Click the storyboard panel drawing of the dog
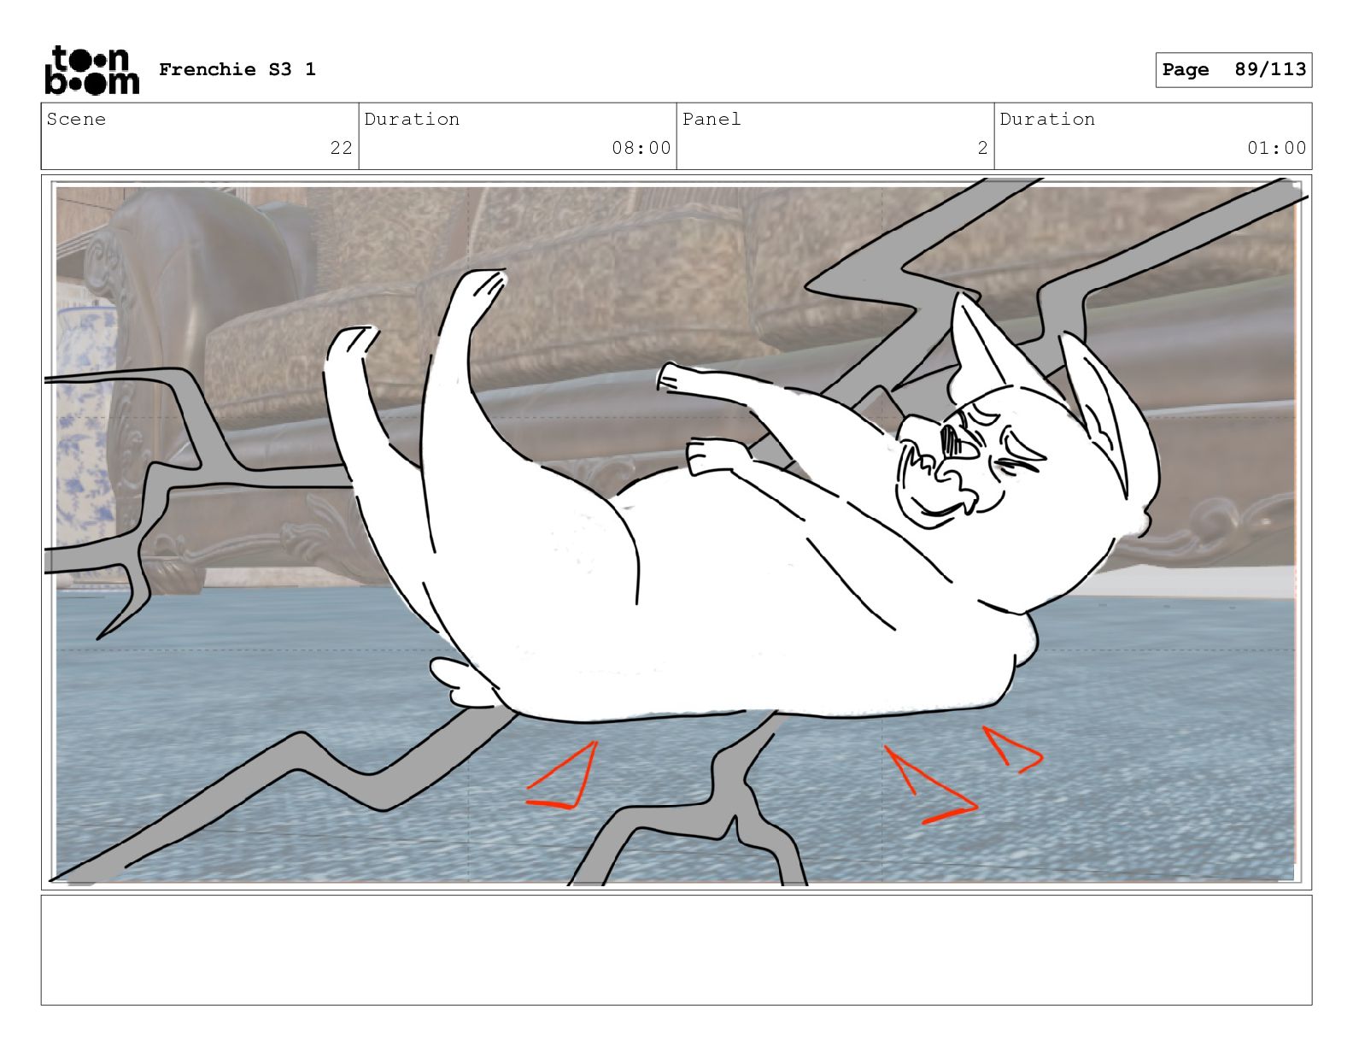This screenshot has height=1046, width=1353. (676, 532)
